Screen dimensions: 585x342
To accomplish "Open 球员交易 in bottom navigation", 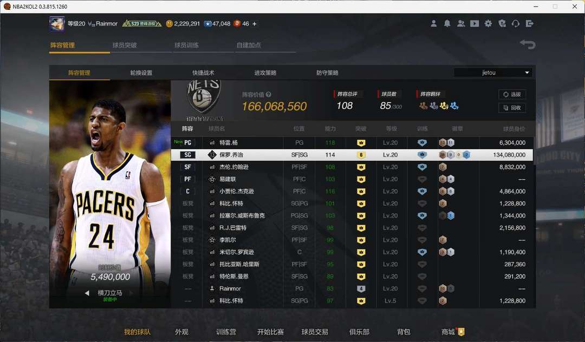I will click(x=315, y=332).
